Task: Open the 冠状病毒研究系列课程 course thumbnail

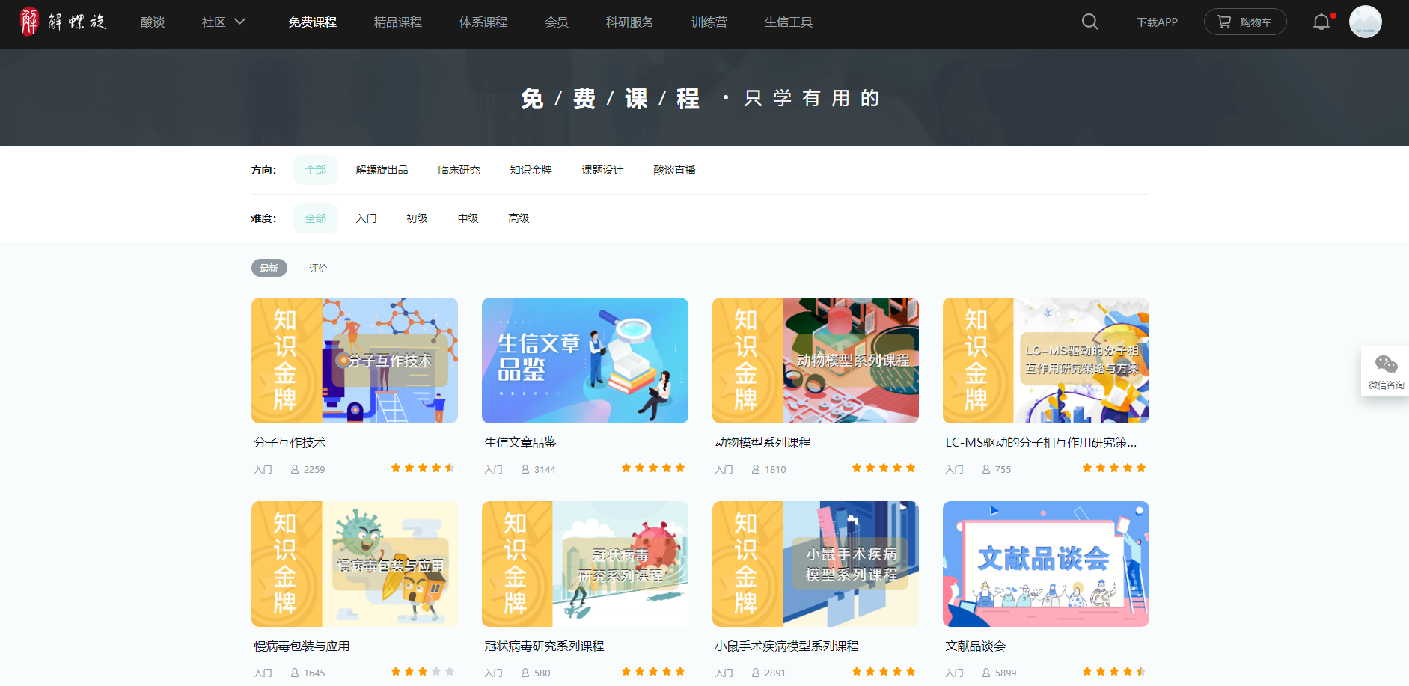Action: click(585, 564)
